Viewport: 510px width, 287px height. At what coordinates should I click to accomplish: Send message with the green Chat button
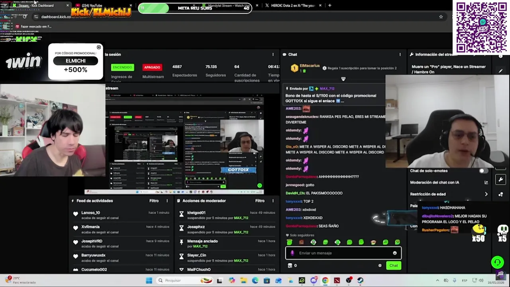[x=394, y=265]
